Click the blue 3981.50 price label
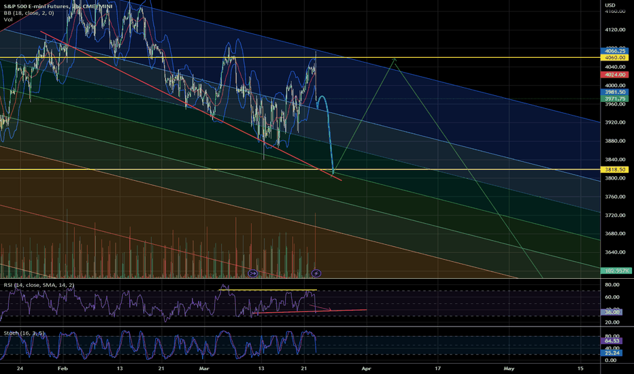 pyautogui.click(x=615, y=92)
